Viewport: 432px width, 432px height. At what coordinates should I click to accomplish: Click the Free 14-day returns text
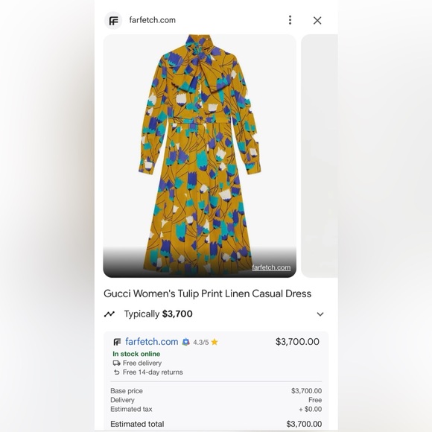[153, 372]
